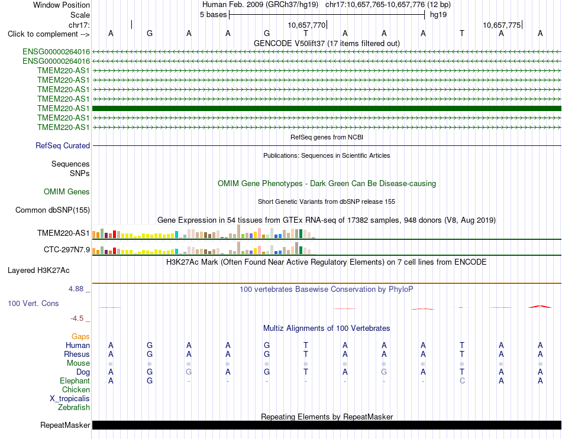The image size is (562, 439).
Task: Select the Chicken alignment row label
Action: 76,389
